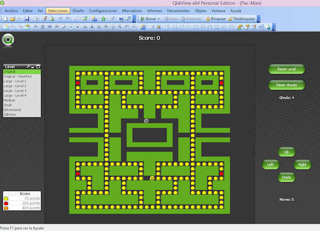The height and width of the screenshot is (231, 320).
Task: Open the Marcadores menu
Action: click(x=132, y=11)
